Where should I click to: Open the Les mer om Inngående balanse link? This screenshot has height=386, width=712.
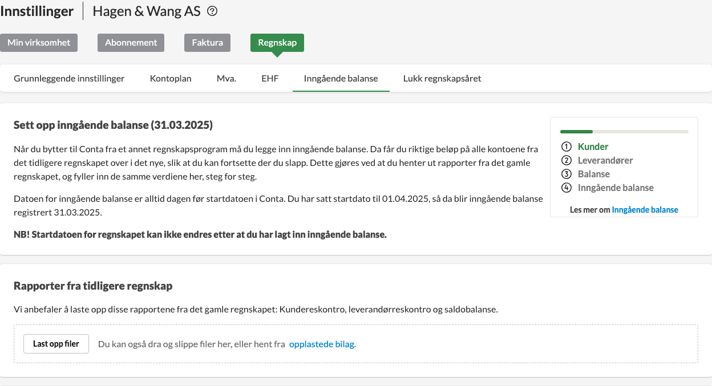click(x=645, y=210)
